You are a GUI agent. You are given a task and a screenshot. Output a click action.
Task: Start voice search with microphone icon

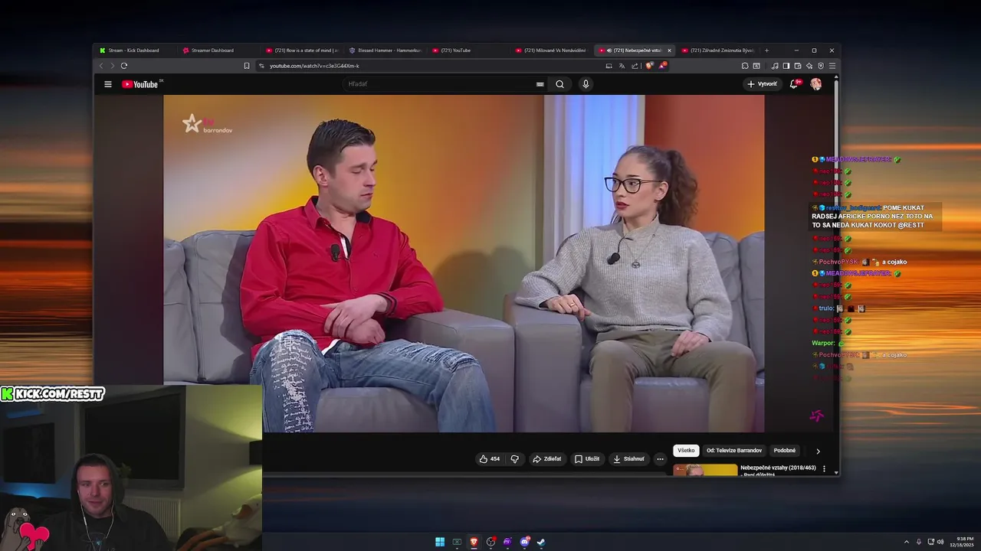(x=586, y=84)
